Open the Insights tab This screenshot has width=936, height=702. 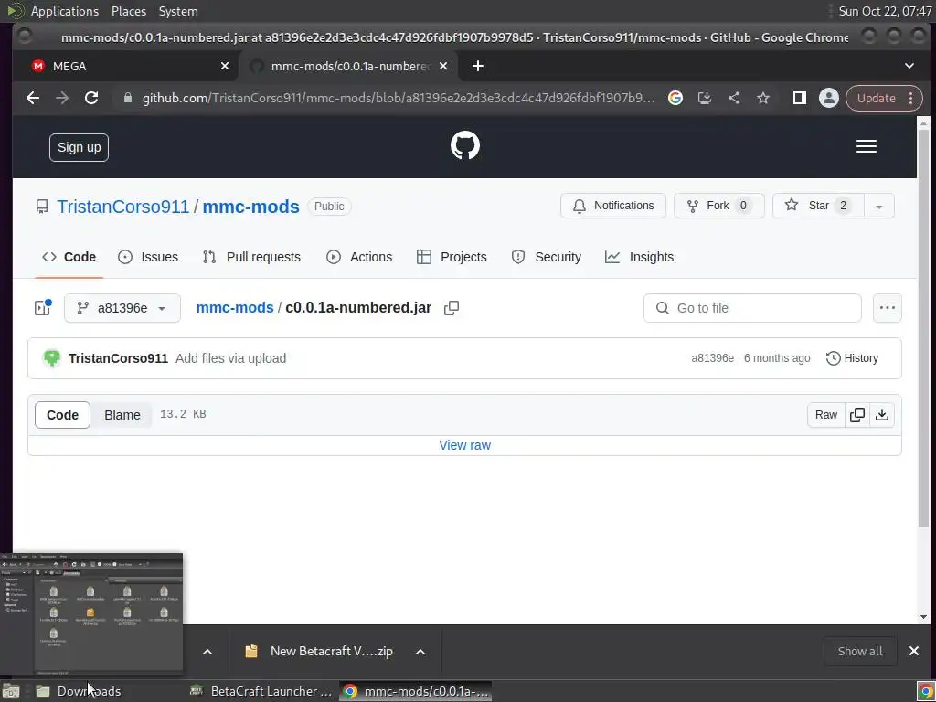pyautogui.click(x=639, y=257)
